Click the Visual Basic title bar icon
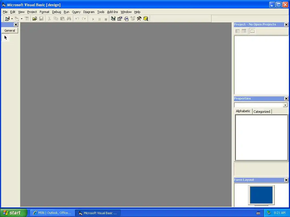This screenshot has height=217, width=290. tap(4, 5)
